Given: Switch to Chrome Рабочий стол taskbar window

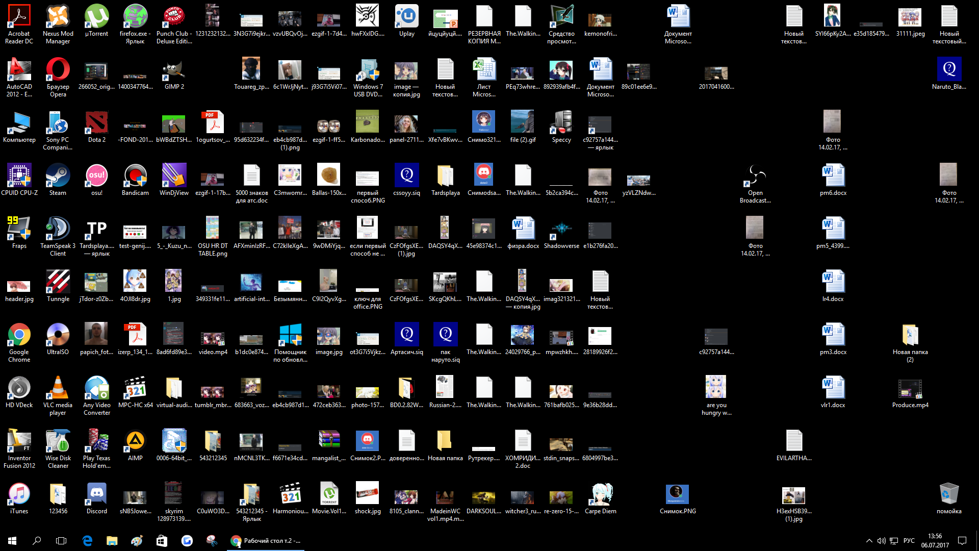Looking at the screenshot, I should click(266, 541).
